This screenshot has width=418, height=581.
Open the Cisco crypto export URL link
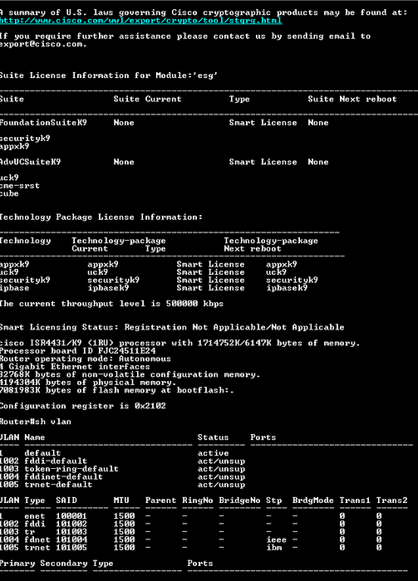click(141, 21)
